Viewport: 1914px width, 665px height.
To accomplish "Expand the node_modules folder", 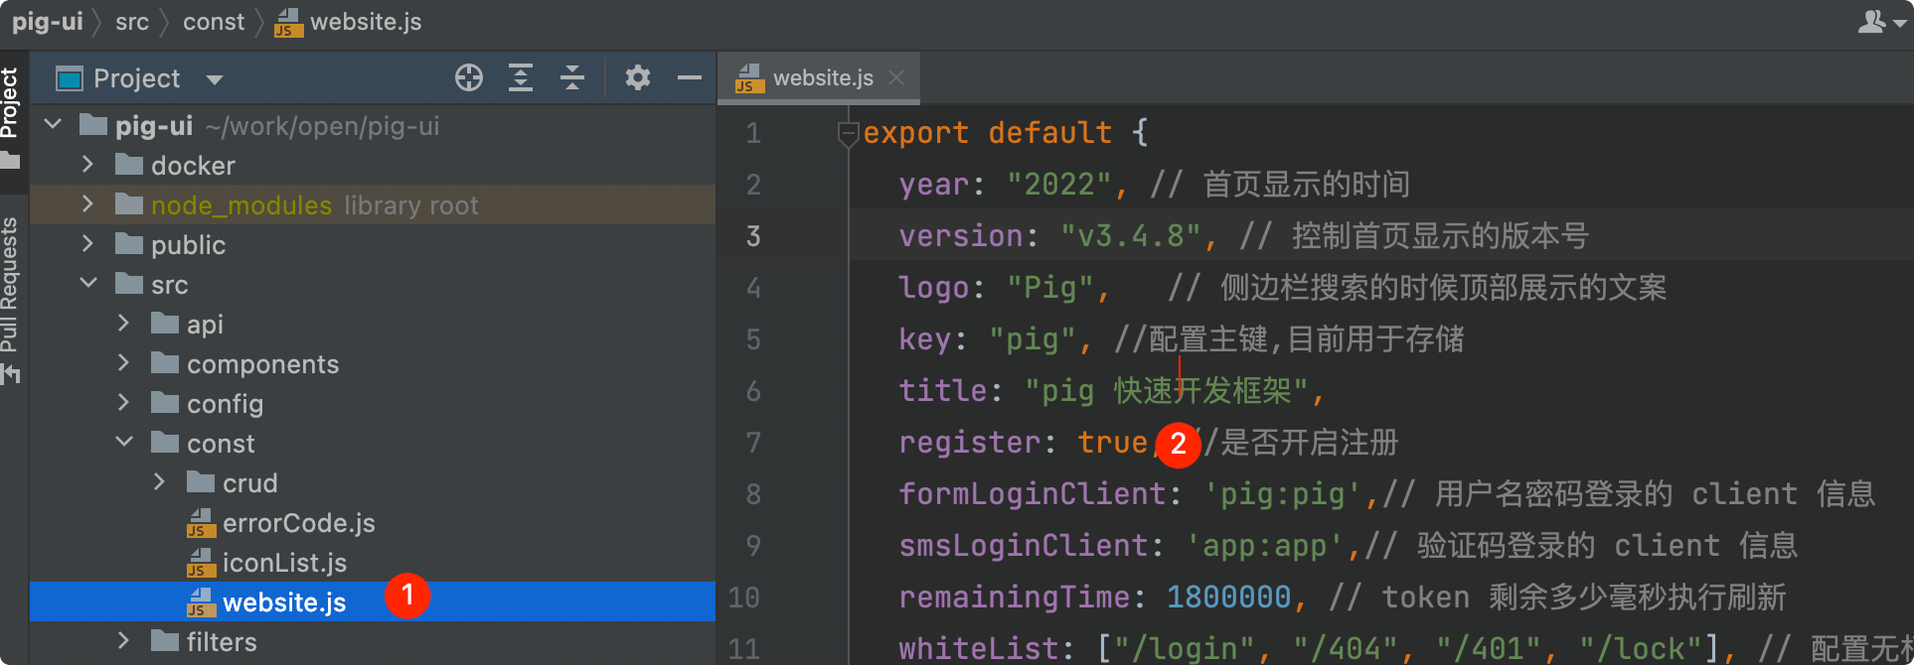I will point(88,204).
